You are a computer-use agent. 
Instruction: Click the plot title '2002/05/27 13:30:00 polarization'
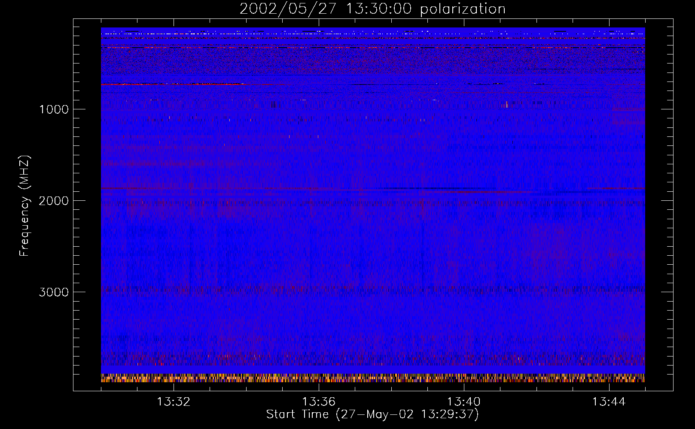tap(372, 9)
